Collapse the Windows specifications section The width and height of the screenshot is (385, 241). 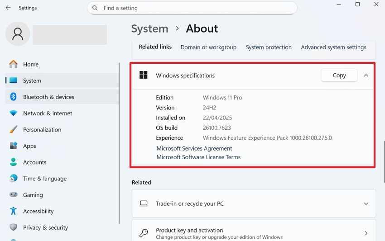(366, 76)
